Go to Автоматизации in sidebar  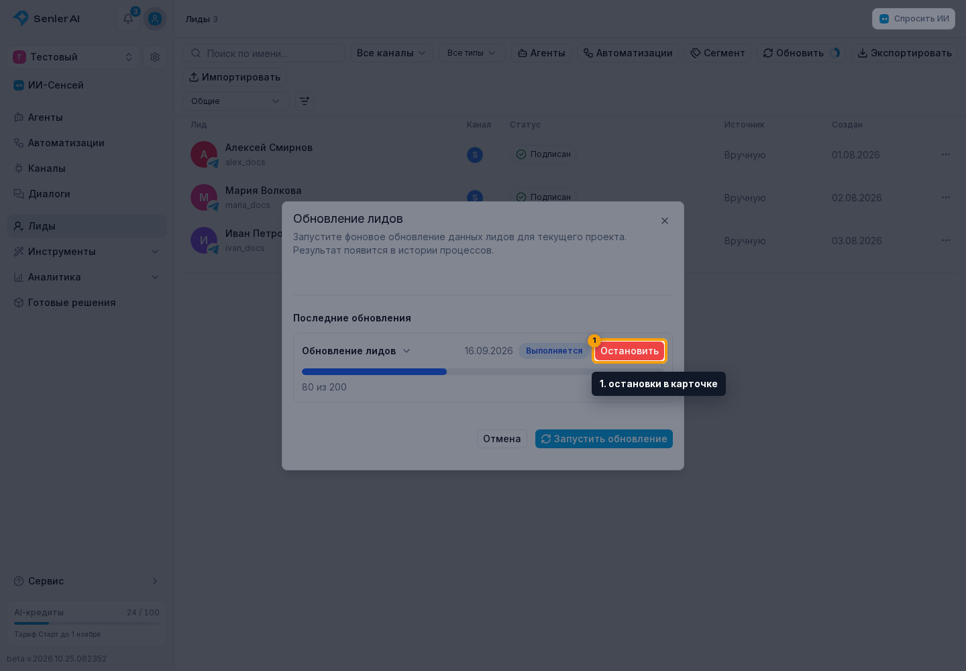pos(87,143)
